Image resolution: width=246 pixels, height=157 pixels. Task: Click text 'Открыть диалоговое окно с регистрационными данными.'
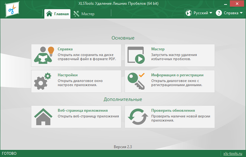[x=177, y=83]
